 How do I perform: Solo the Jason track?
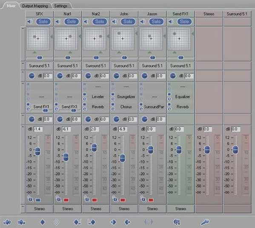pos(156,21)
